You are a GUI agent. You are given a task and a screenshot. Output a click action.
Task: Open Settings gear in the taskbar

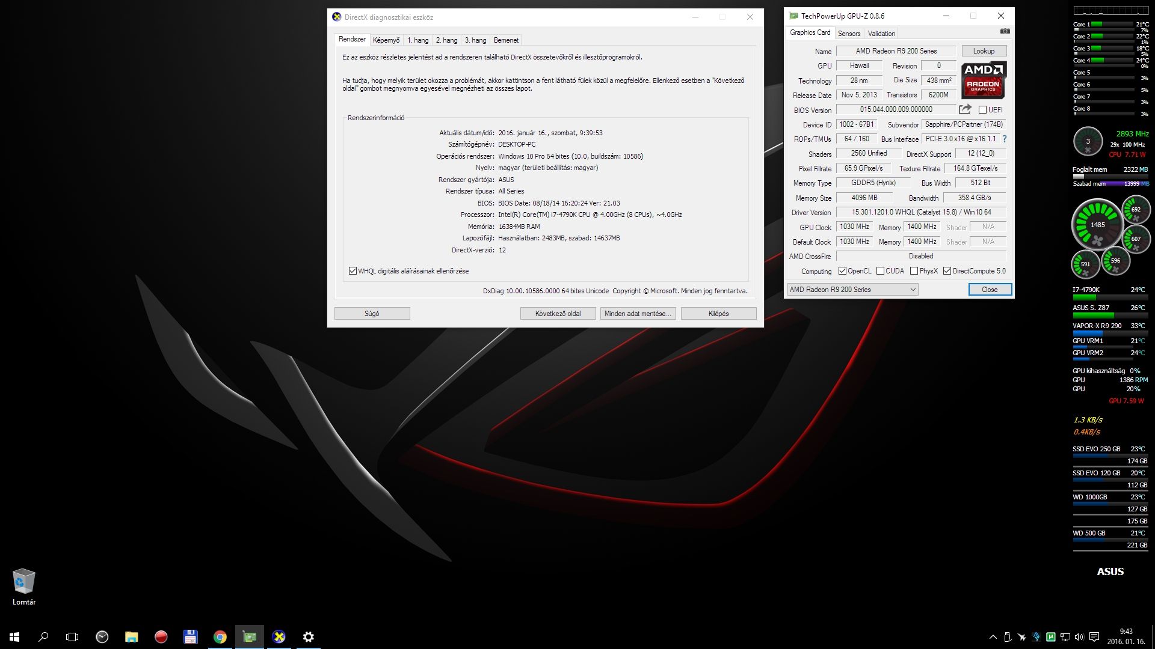tap(308, 637)
